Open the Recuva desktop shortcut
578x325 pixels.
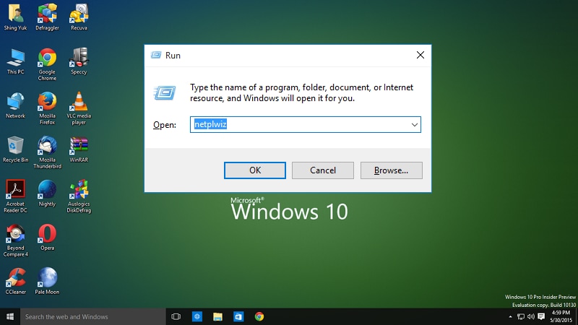79,17
